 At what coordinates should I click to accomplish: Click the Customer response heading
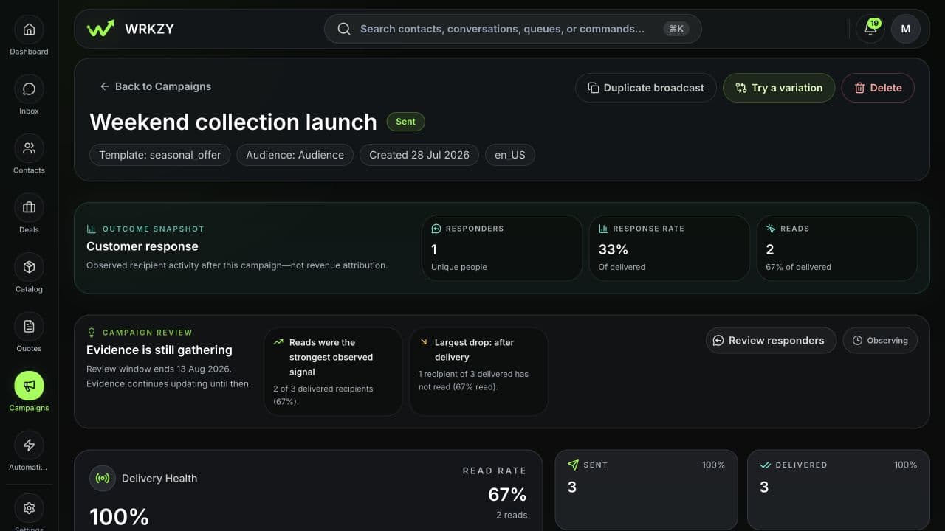(142, 246)
